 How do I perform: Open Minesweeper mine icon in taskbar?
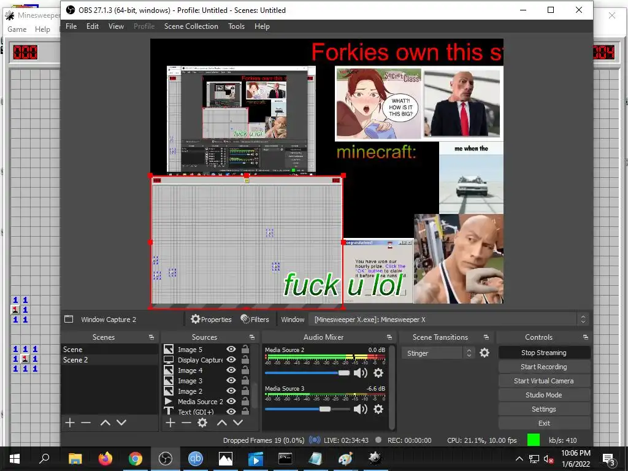[x=375, y=459]
